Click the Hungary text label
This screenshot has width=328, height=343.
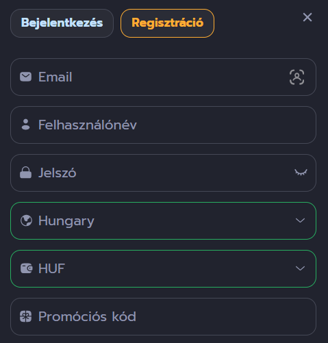point(66,221)
